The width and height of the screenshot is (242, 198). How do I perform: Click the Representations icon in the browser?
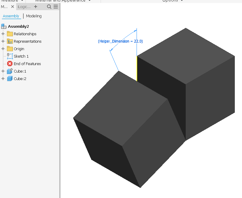coord(10,41)
